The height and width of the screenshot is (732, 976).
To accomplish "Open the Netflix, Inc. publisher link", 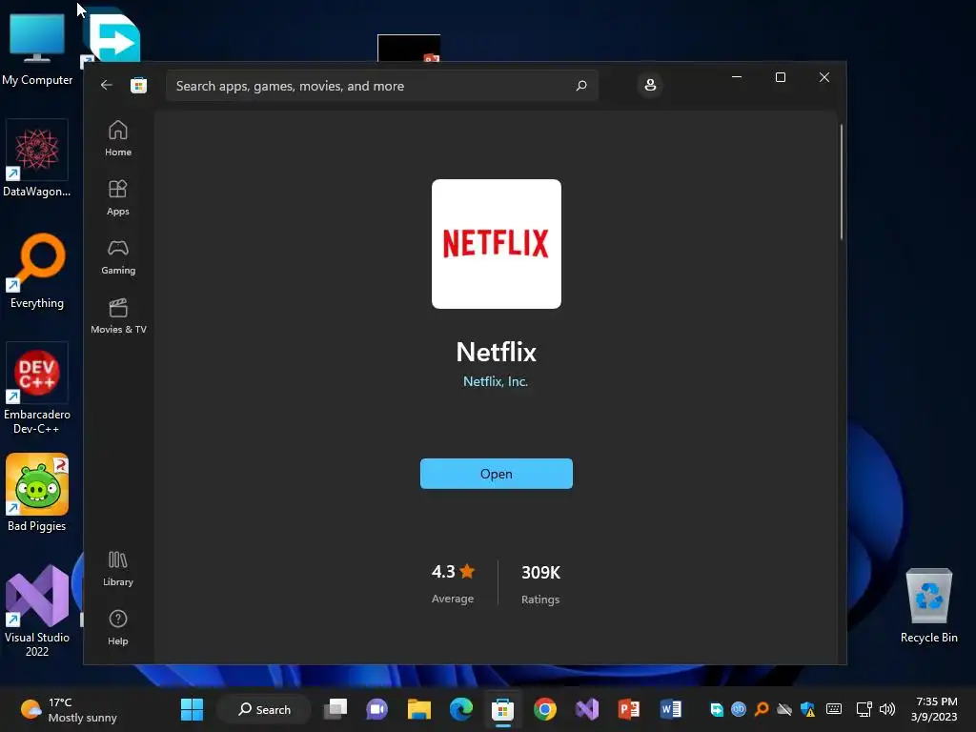I will [x=496, y=381].
